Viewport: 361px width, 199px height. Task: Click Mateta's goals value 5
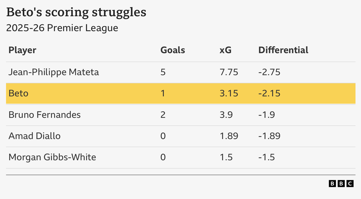coord(163,72)
